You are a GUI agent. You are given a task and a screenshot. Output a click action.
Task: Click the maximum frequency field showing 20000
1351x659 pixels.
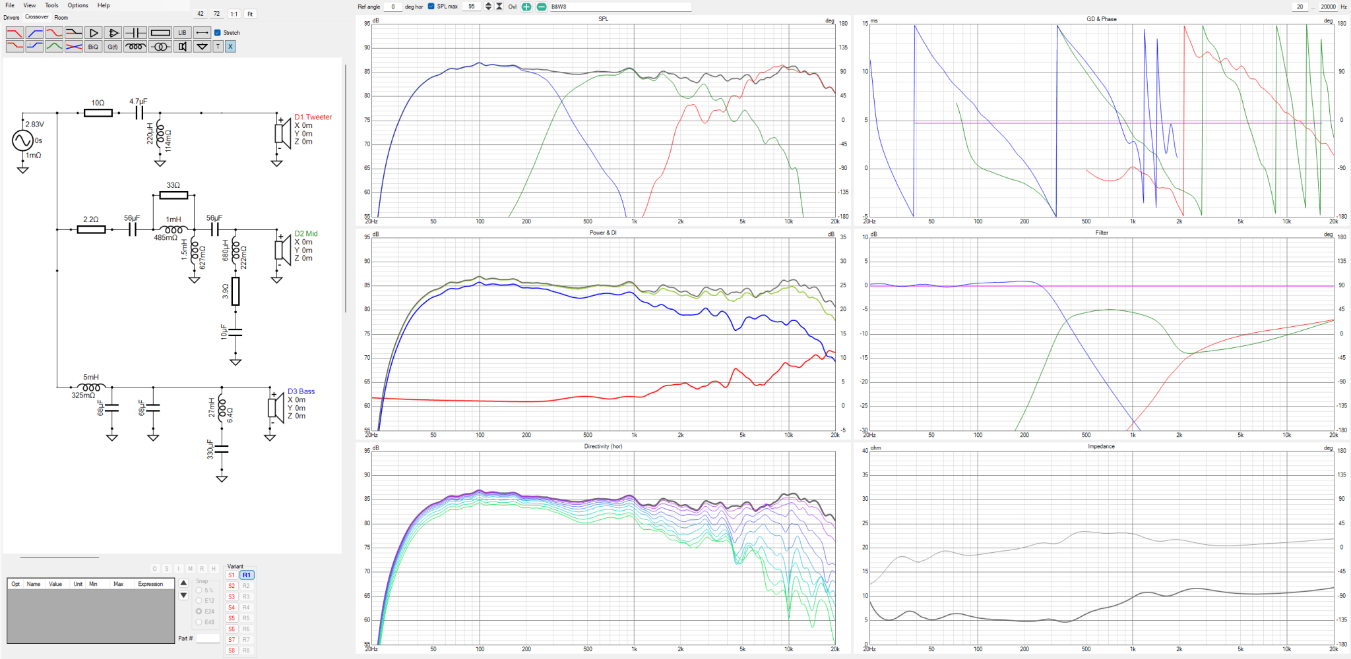pyautogui.click(x=1328, y=7)
